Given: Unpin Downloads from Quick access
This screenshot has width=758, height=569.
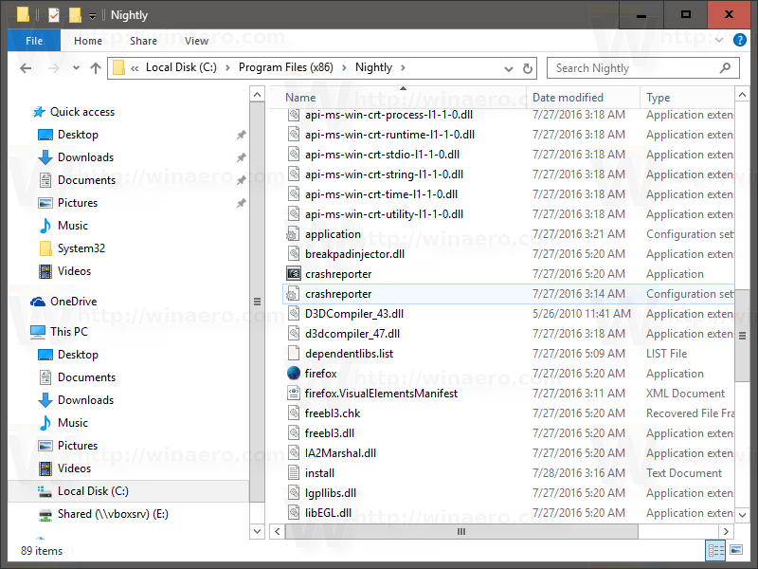Looking at the screenshot, I should coord(242,157).
